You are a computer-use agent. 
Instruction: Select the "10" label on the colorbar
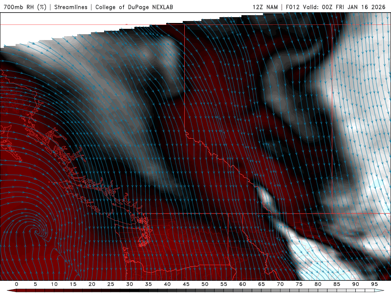[54, 284]
